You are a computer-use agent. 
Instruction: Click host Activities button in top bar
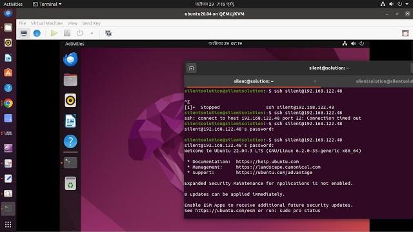tap(13, 5)
